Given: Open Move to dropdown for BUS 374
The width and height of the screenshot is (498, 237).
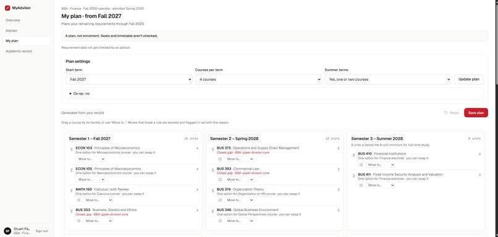Looking at the screenshot, I should pos(239,200).
